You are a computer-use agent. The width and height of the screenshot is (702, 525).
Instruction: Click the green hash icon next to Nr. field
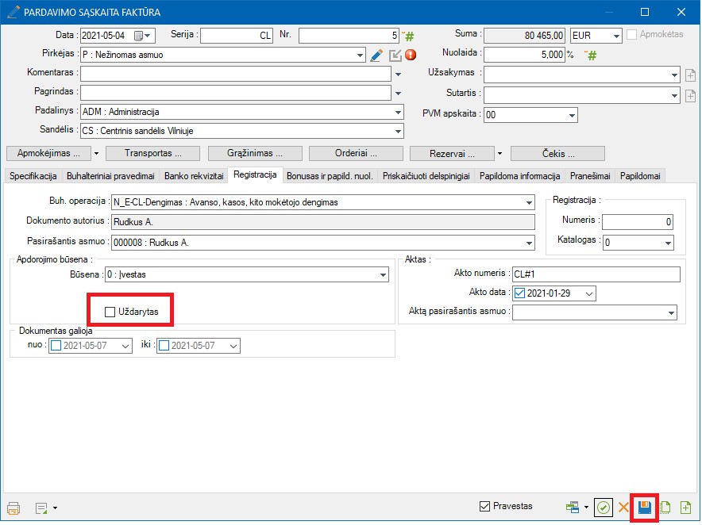(x=410, y=36)
